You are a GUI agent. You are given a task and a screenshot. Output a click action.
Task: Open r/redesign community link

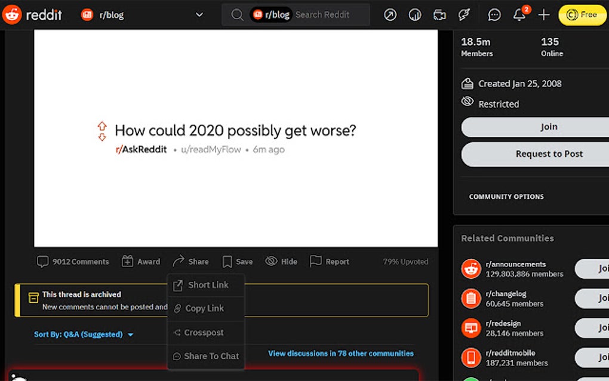click(503, 324)
